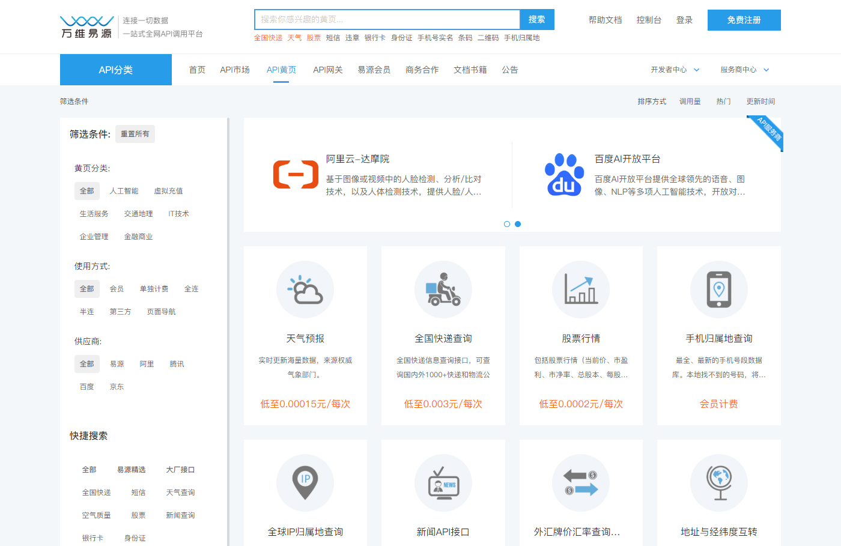Filter by 人工智能 category
The height and width of the screenshot is (546, 841).
[124, 191]
